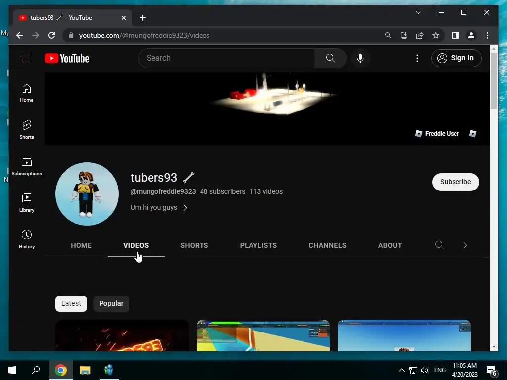Open YouTube settings three-dot menu
The height and width of the screenshot is (380, 507).
(417, 58)
